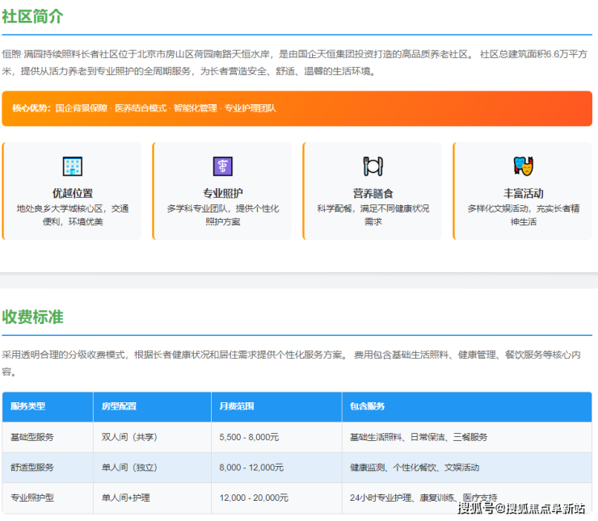Click the 社区简介 section heading
This screenshot has width=598, height=521.
[32, 17]
